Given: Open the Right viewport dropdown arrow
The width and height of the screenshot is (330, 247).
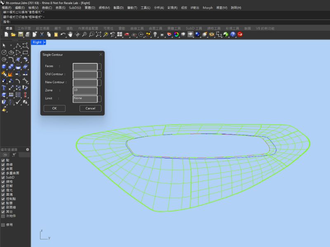Looking at the screenshot, I should point(45,42).
